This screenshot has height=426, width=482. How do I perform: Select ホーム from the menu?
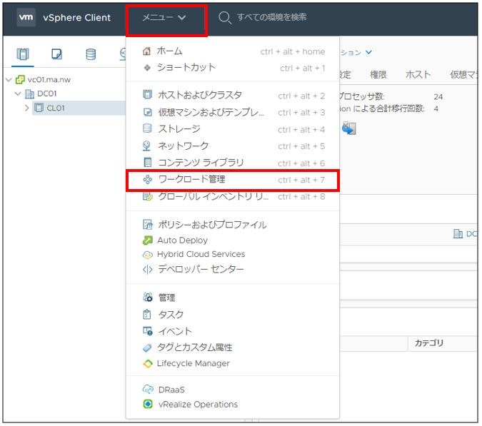tap(169, 51)
